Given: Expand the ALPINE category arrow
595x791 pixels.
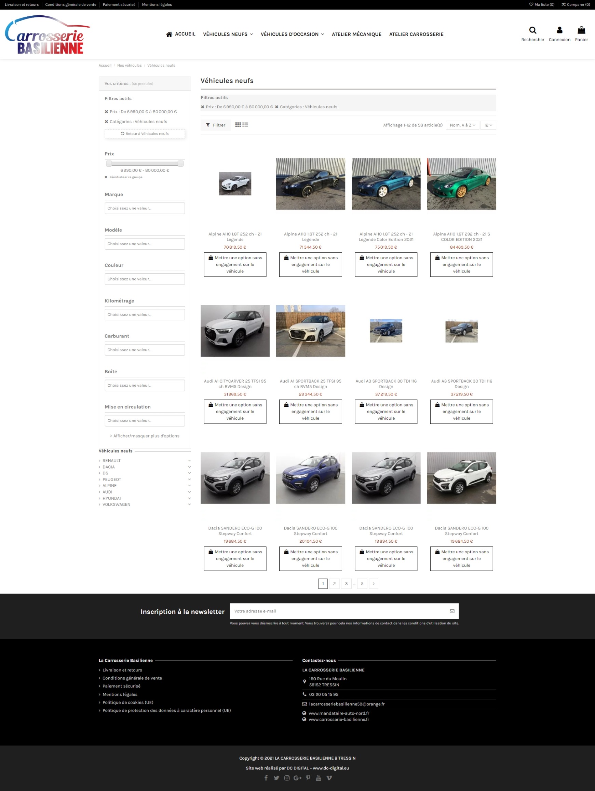Looking at the screenshot, I should [x=189, y=486].
